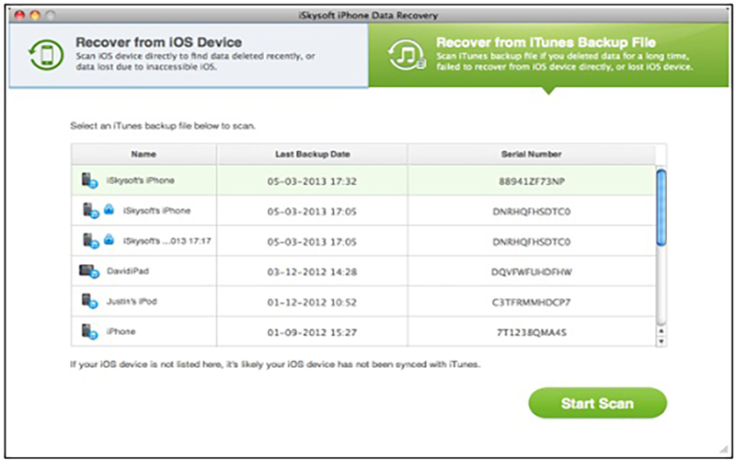The height and width of the screenshot is (460, 736).
Task: Click the iOS device recovery phone icon
Action: (x=46, y=55)
